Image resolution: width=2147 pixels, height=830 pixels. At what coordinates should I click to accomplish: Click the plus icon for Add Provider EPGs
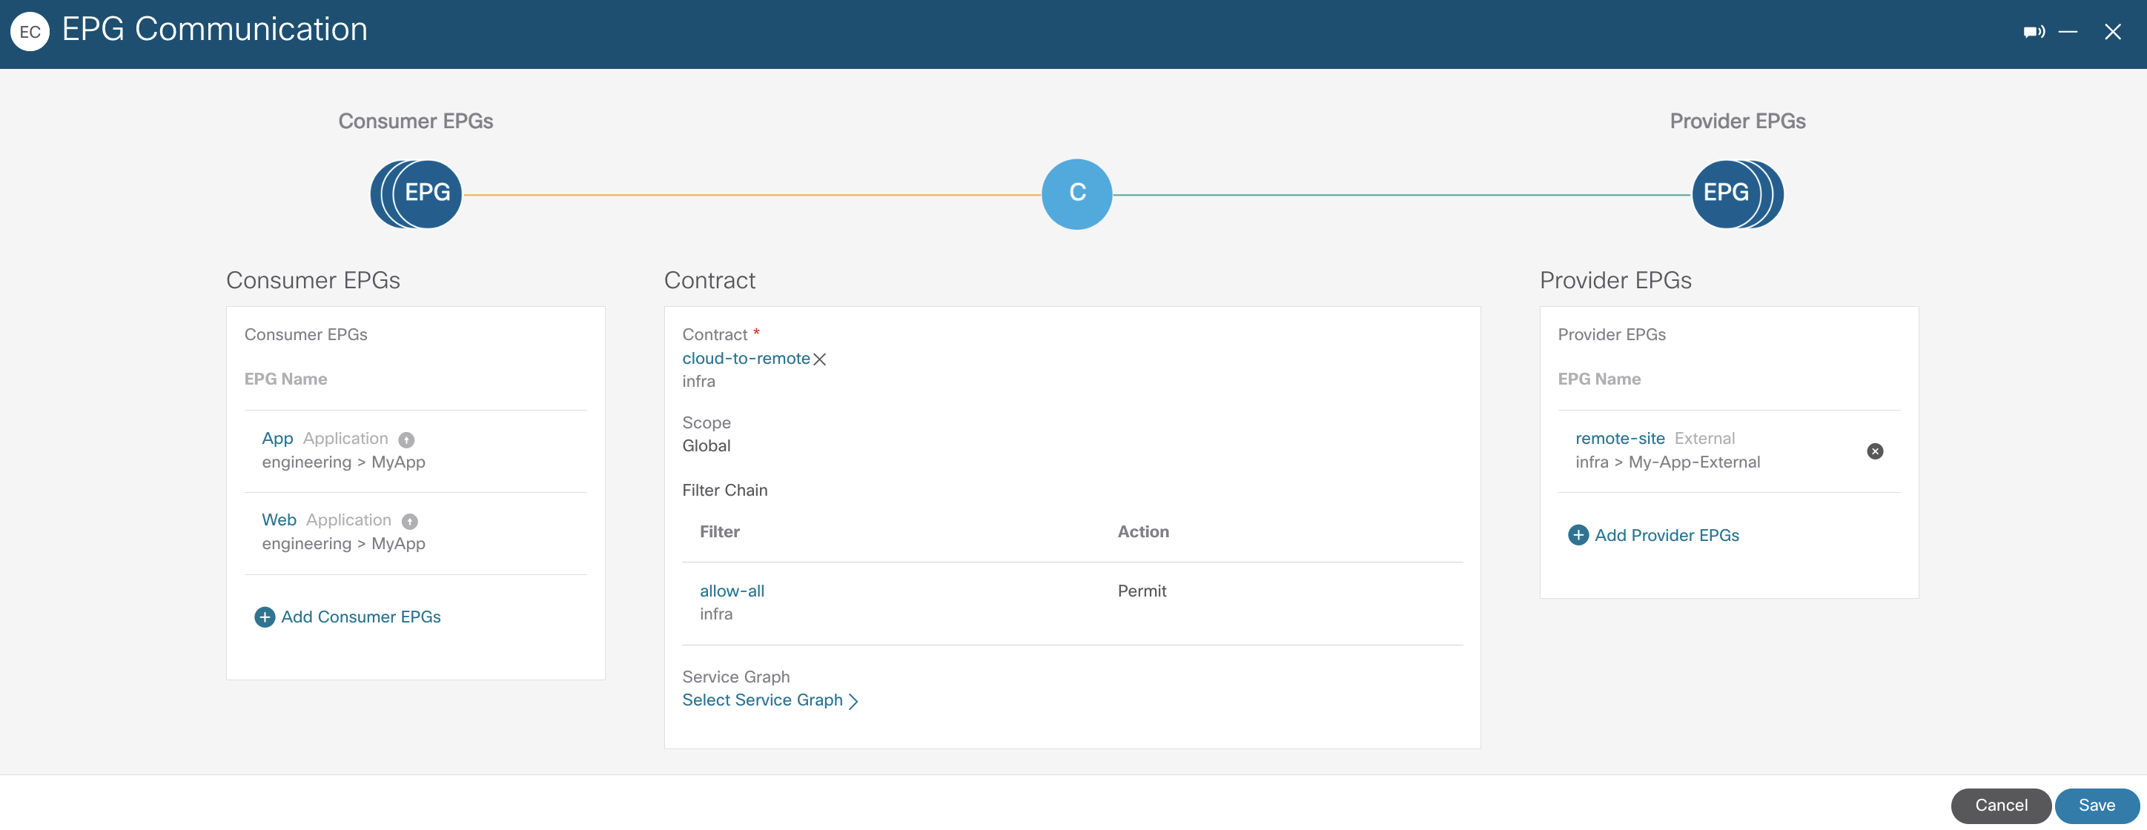(1578, 535)
